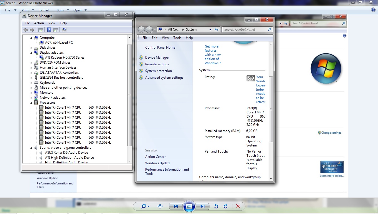
Task: Open Photo Viewer help icon at top right
Action: (x=373, y=10)
